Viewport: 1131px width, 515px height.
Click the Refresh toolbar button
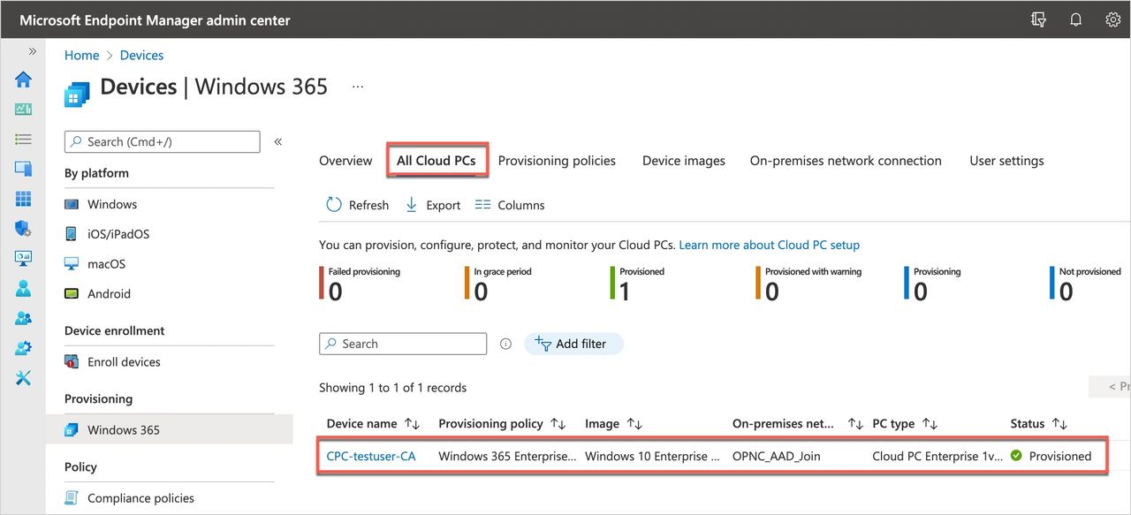358,205
